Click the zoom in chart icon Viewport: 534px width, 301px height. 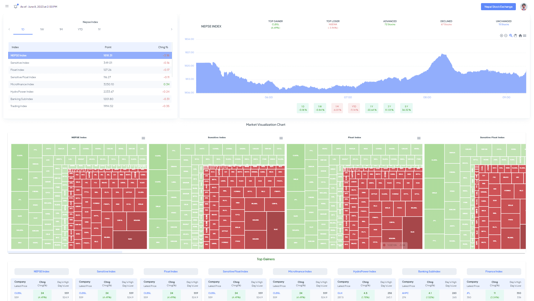coord(501,36)
